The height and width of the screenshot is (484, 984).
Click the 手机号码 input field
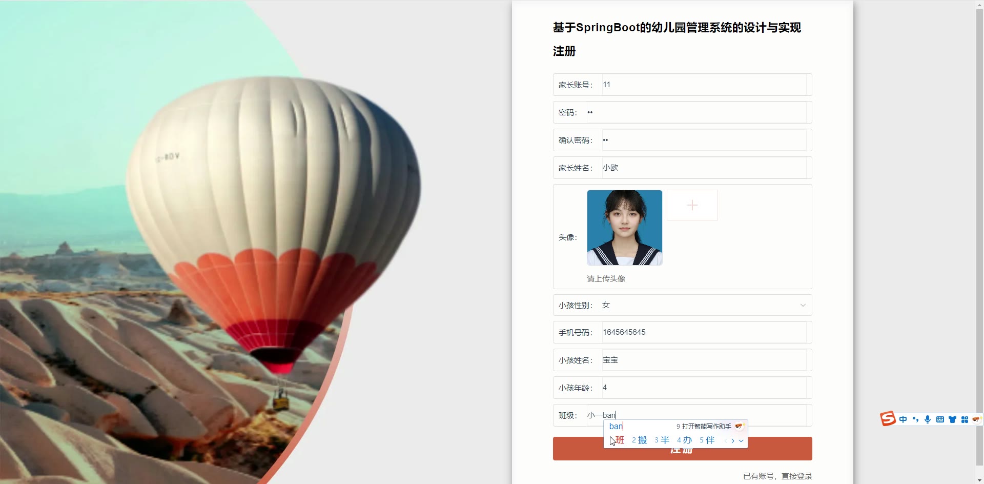704,332
